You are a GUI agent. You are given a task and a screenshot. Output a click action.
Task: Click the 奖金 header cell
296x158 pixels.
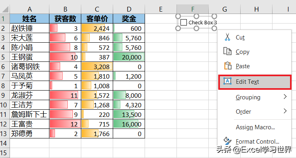(129, 18)
